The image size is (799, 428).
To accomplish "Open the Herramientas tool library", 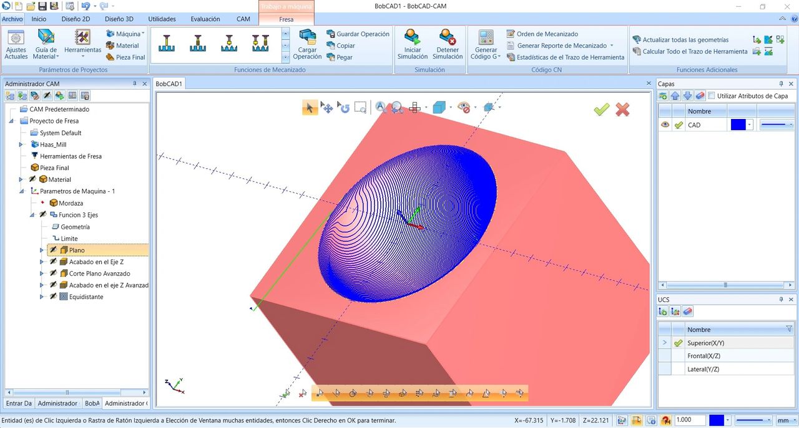I will [x=82, y=42].
